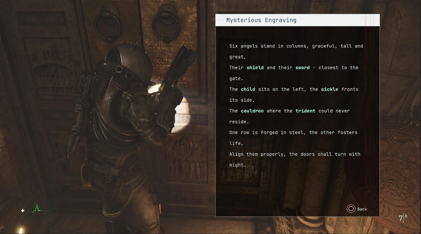Image resolution: width=421 pixels, height=234 pixels.
Task: Click the health plus icon
Action: (x=23, y=210)
